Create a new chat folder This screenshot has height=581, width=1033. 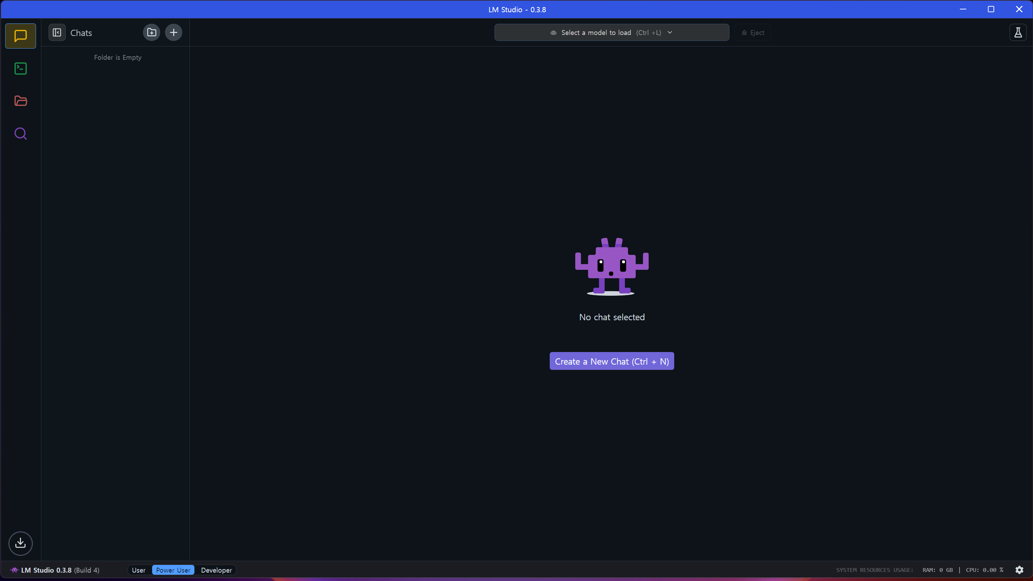point(151,33)
